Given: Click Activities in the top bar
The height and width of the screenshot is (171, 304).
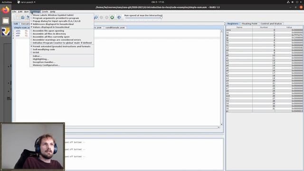Looking at the screenshot, I should (x=7, y=2).
